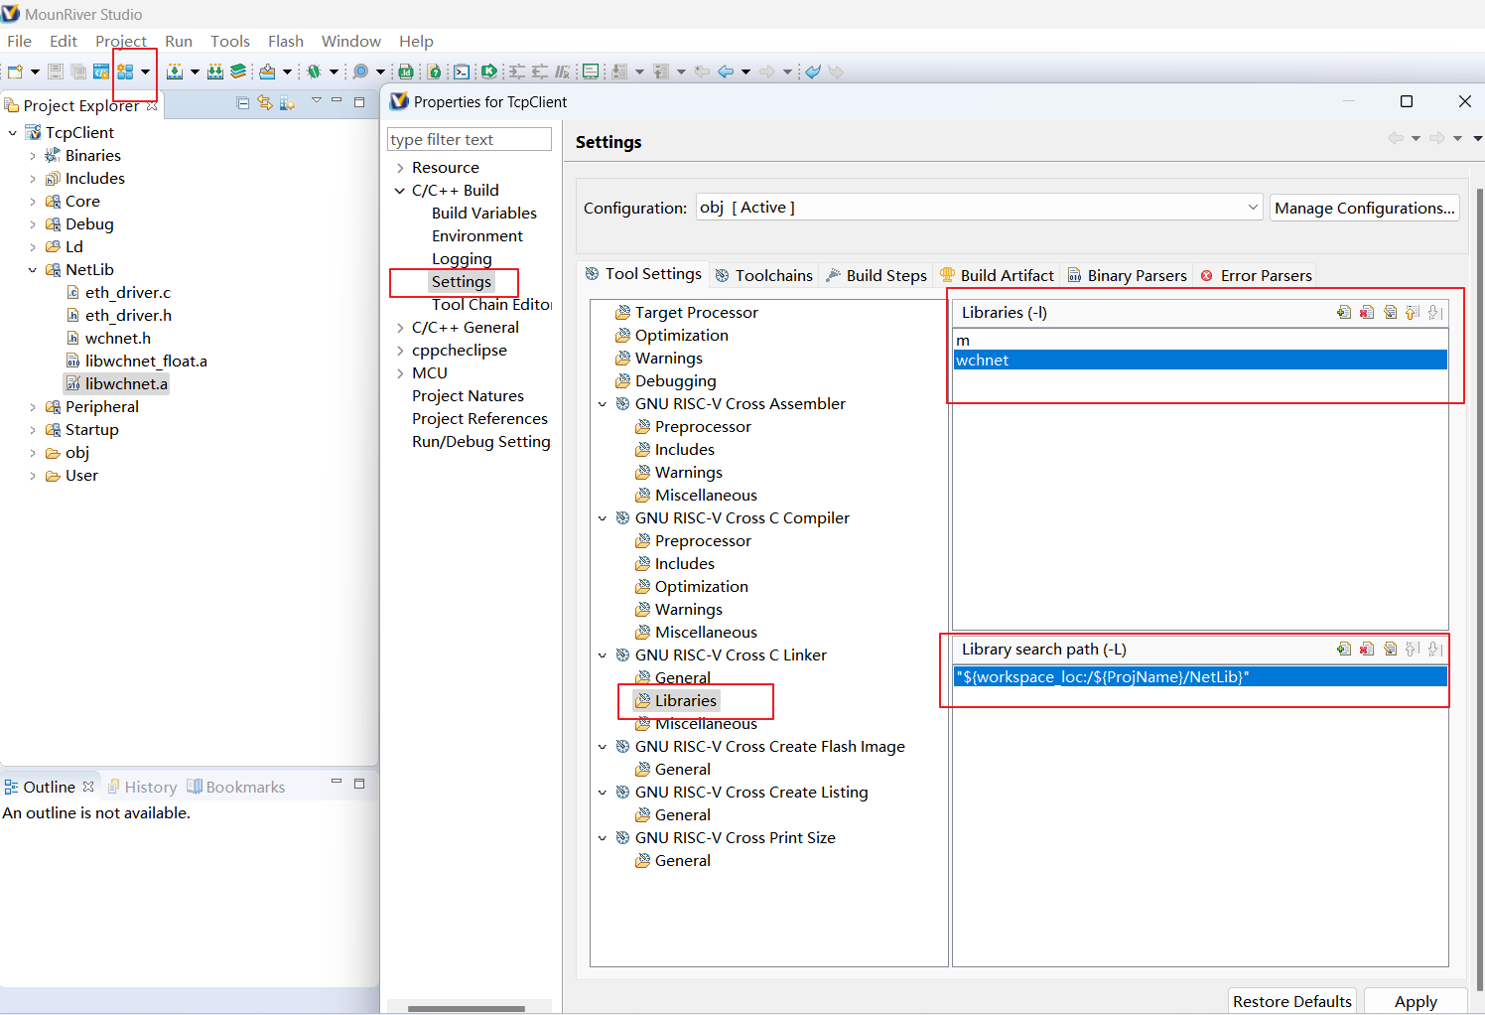Collapse GNU RISC-V Cross Assembler node
This screenshot has width=1485, height=1015.
[602, 404]
